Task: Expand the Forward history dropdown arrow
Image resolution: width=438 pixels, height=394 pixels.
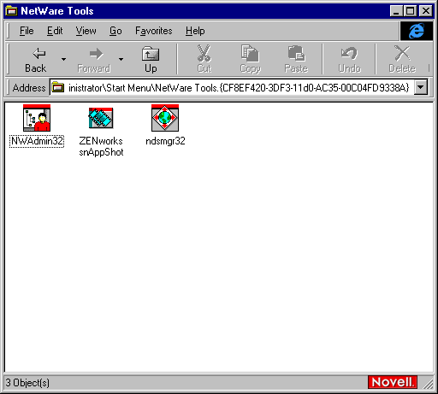Action: (121, 60)
